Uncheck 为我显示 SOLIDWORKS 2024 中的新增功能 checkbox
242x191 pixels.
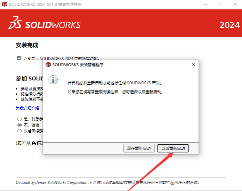point(19,58)
